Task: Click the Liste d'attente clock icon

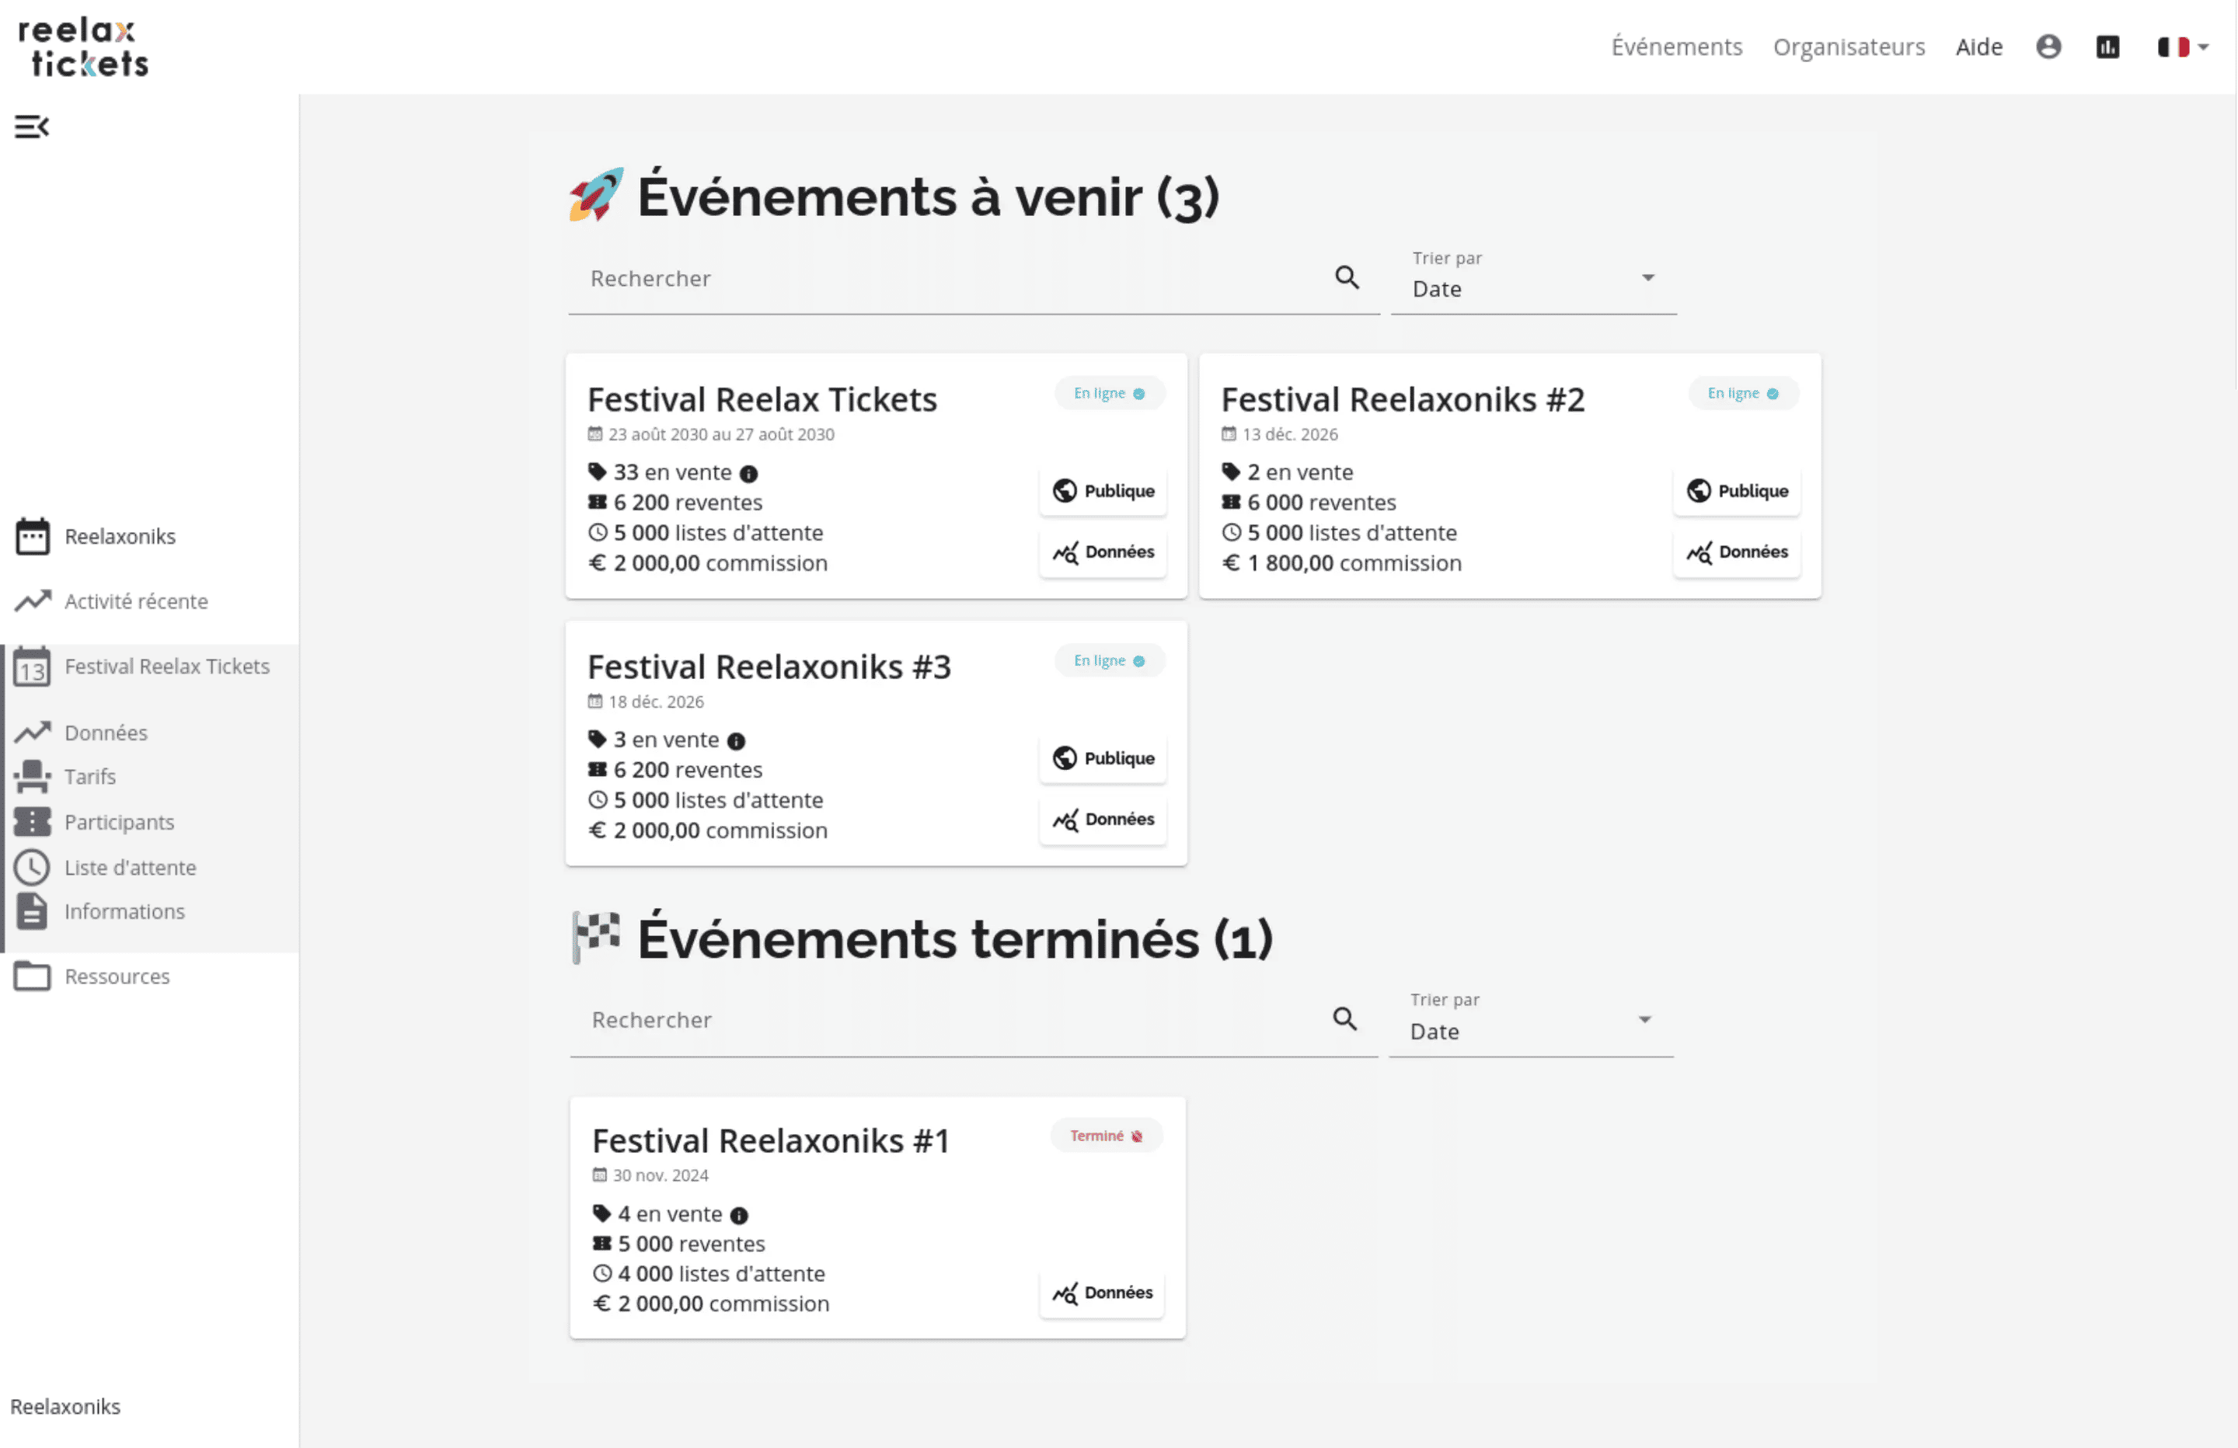Action: (32, 867)
